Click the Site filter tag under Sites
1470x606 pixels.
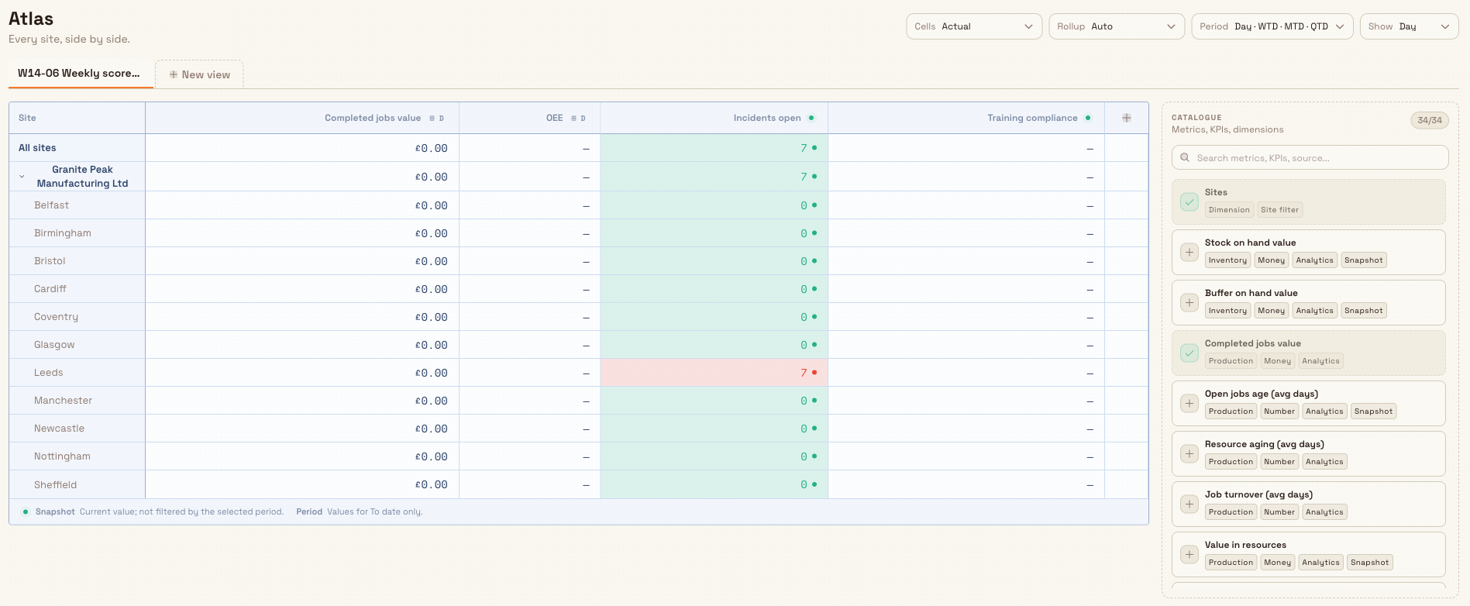(1279, 210)
